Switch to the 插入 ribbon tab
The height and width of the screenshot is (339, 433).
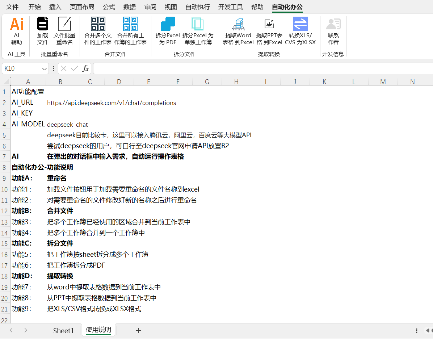pos(55,7)
